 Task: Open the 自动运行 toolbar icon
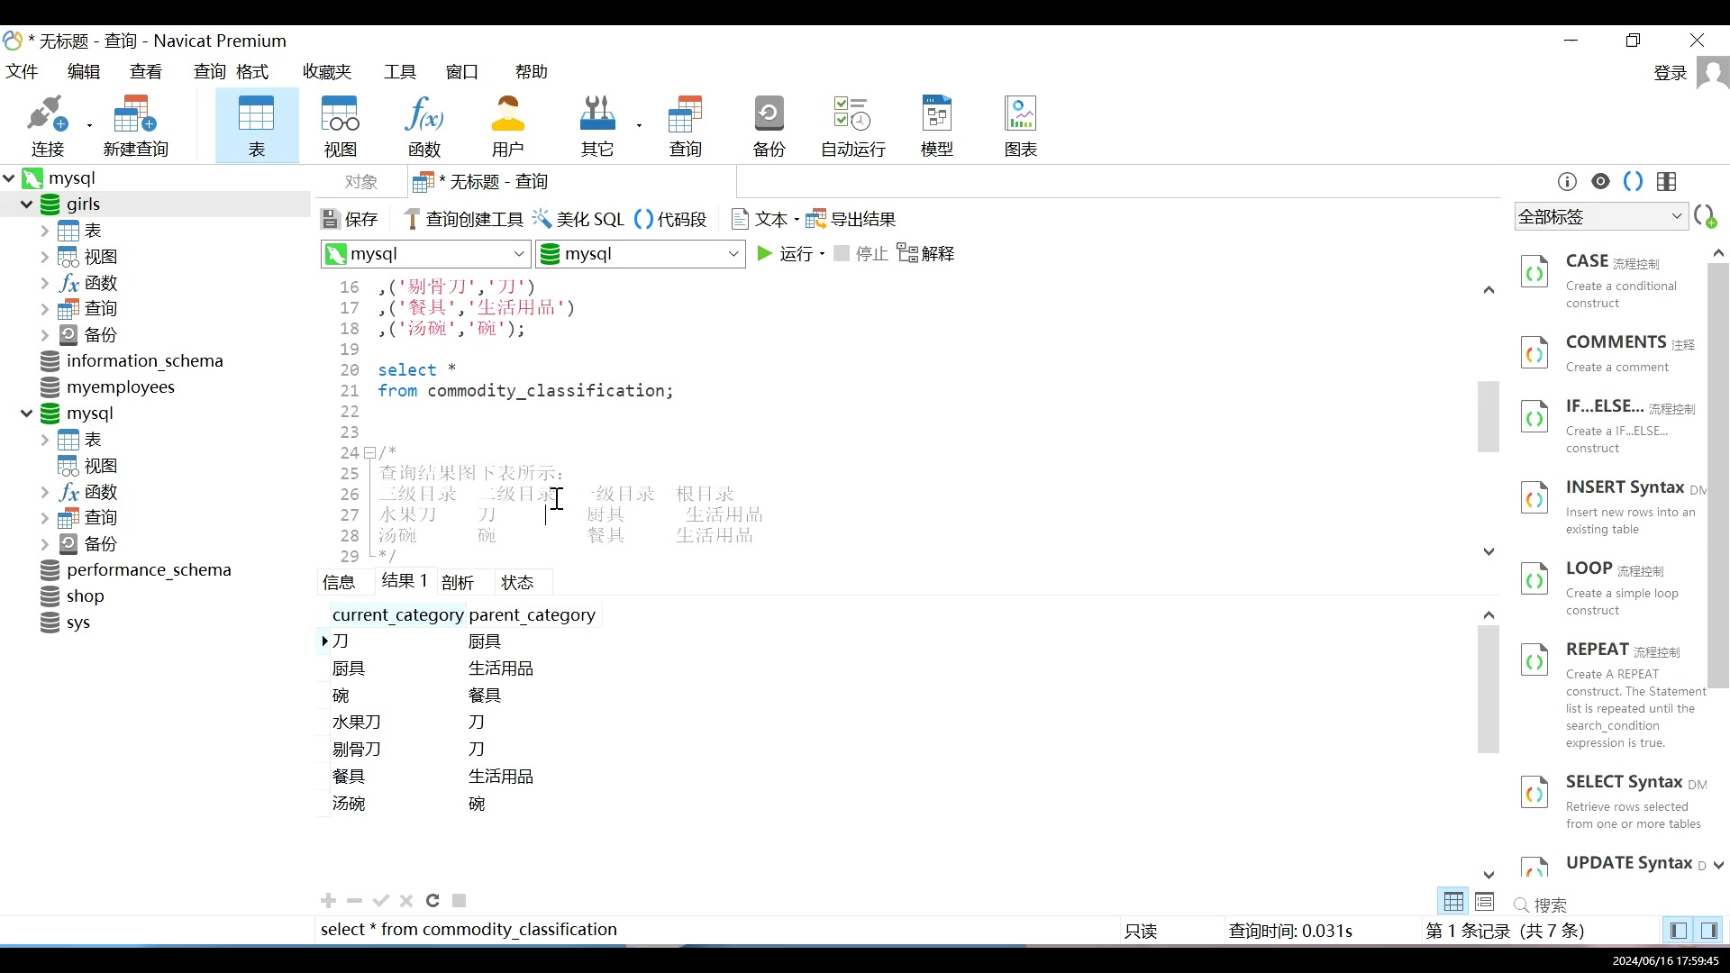(851, 124)
